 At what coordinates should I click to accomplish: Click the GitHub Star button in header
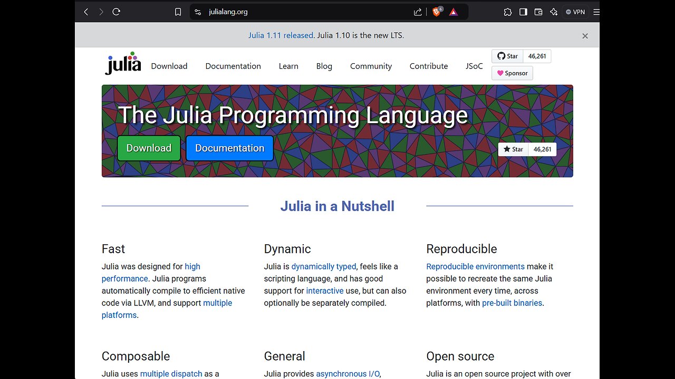[507, 56]
